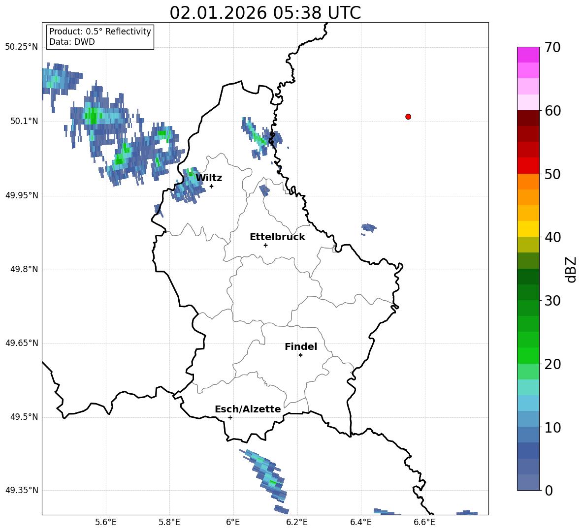Viewport: 583px width, 532px height.
Task: Click the 30 value on the colorbar
Action: click(x=552, y=301)
